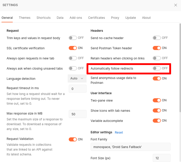Viewport: 181px width, 162px height.
Task: Toggle Request Validation off
Action: tap(73, 139)
